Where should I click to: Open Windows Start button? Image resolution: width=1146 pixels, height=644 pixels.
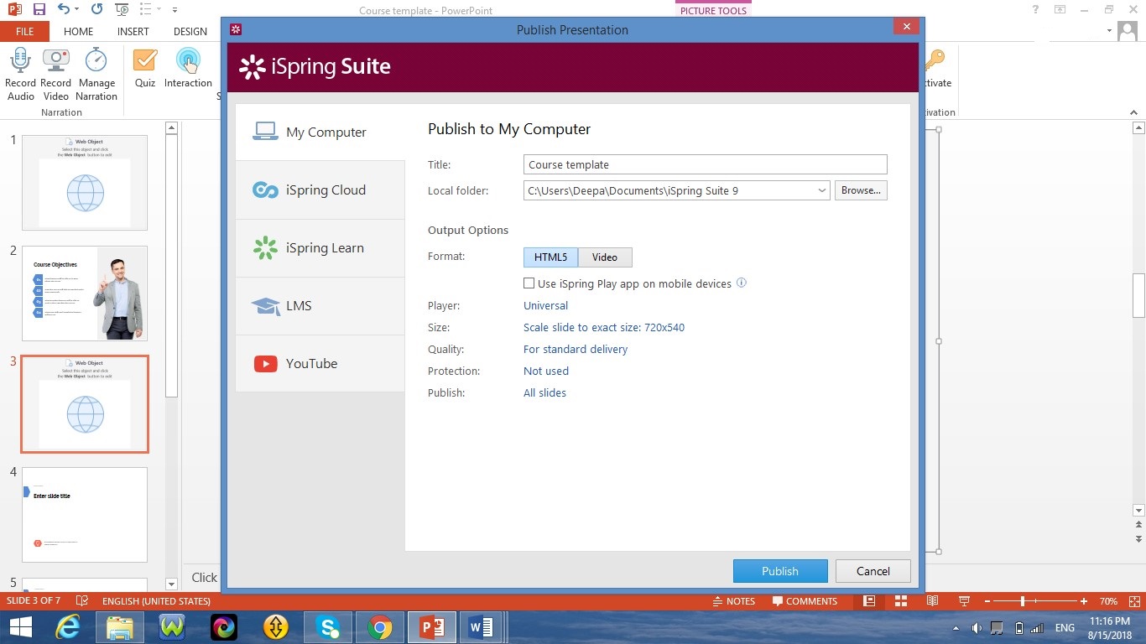[x=20, y=627]
